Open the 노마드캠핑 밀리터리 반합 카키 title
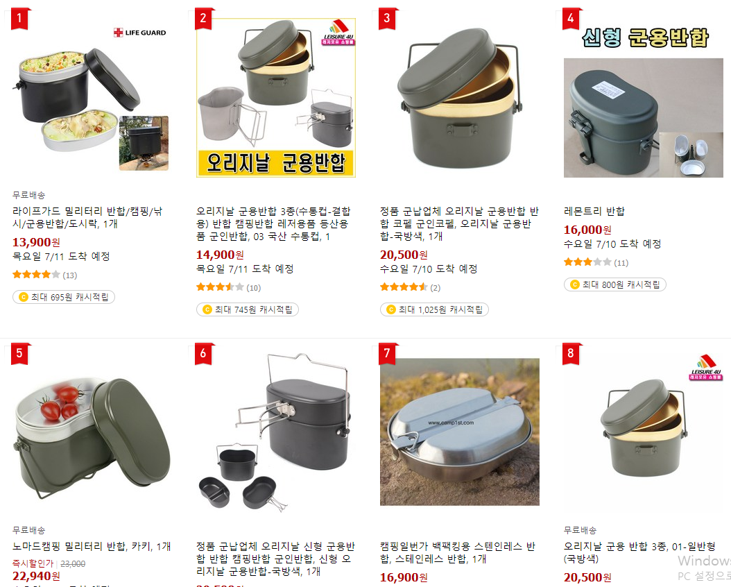 coord(92,546)
